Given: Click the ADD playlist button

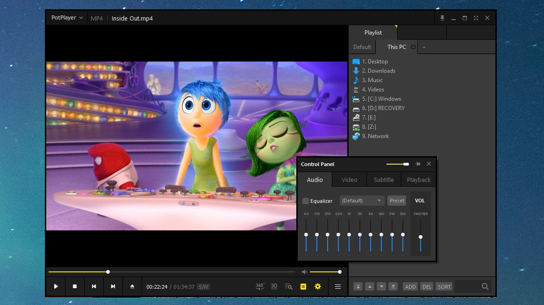Looking at the screenshot, I should coord(410,287).
